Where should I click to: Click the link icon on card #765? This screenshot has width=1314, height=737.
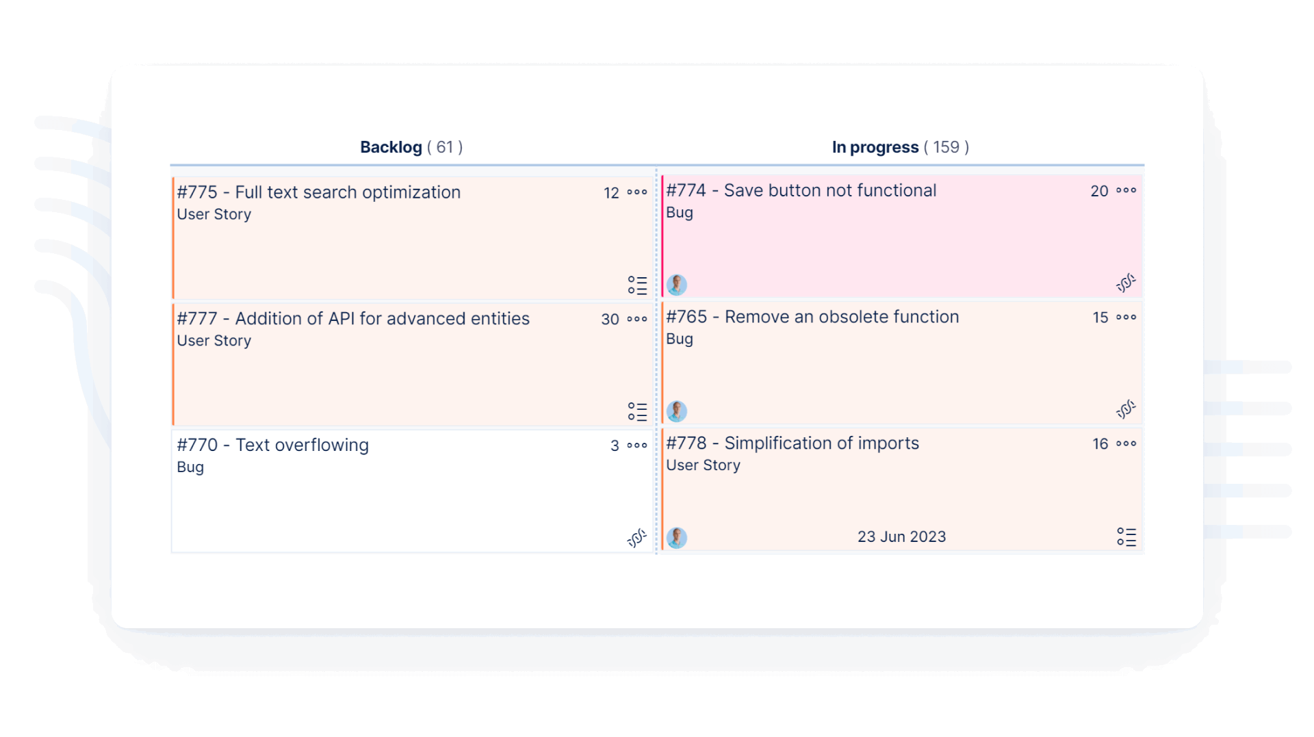click(1126, 409)
